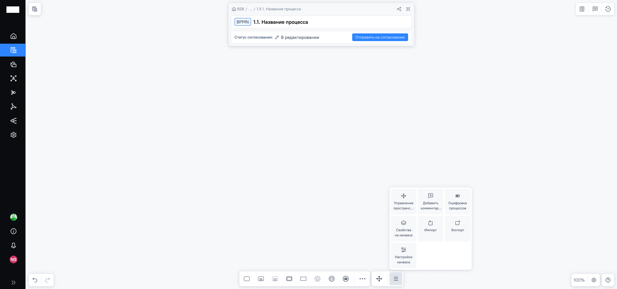The width and height of the screenshot is (617, 289).
Task: Choose Экспорт from the popup menu
Action: click(x=457, y=226)
